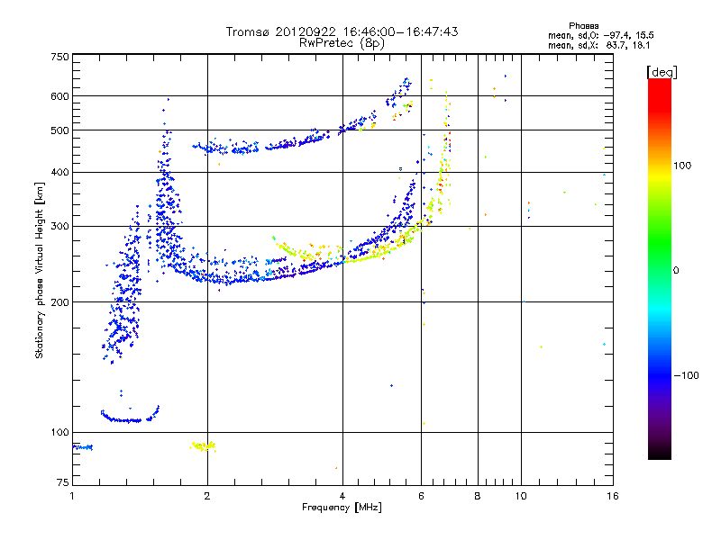Viewport: 721px width, 540px height.
Task: Click the y-axis tick label '200'
Action: pos(59,302)
